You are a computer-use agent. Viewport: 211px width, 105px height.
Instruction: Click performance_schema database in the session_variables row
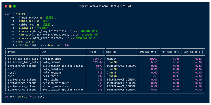[x=22, y=83]
